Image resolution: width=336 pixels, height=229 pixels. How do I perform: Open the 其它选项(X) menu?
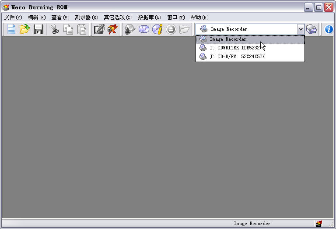pyautogui.click(x=118, y=17)
